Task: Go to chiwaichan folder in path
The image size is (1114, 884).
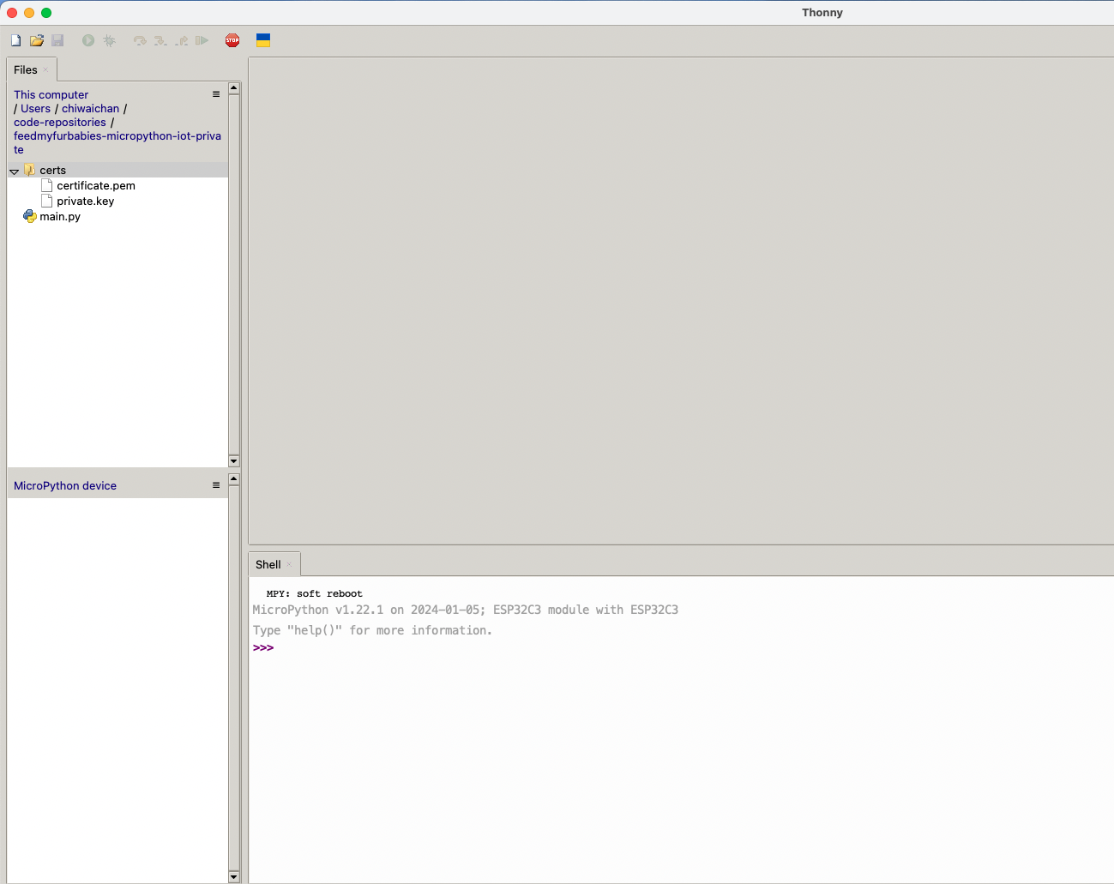Action: point(91,109)
